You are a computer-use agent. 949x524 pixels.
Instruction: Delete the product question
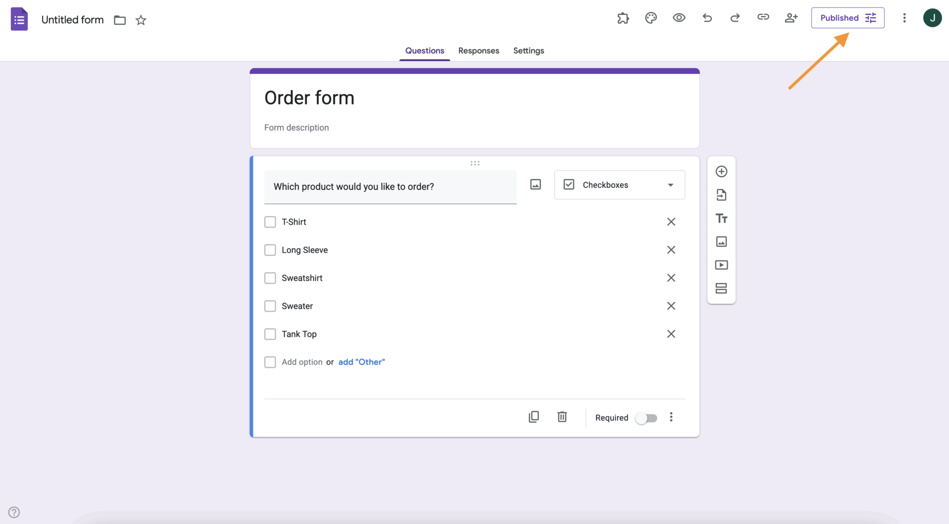[x=562, y=417]
